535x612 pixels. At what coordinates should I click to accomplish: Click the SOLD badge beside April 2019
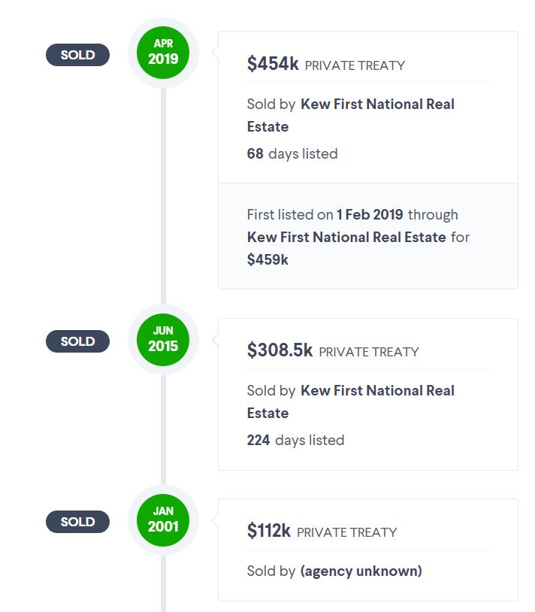point(77,55)
